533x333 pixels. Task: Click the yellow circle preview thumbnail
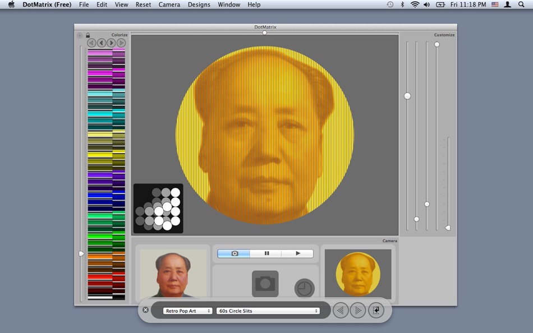358,274
